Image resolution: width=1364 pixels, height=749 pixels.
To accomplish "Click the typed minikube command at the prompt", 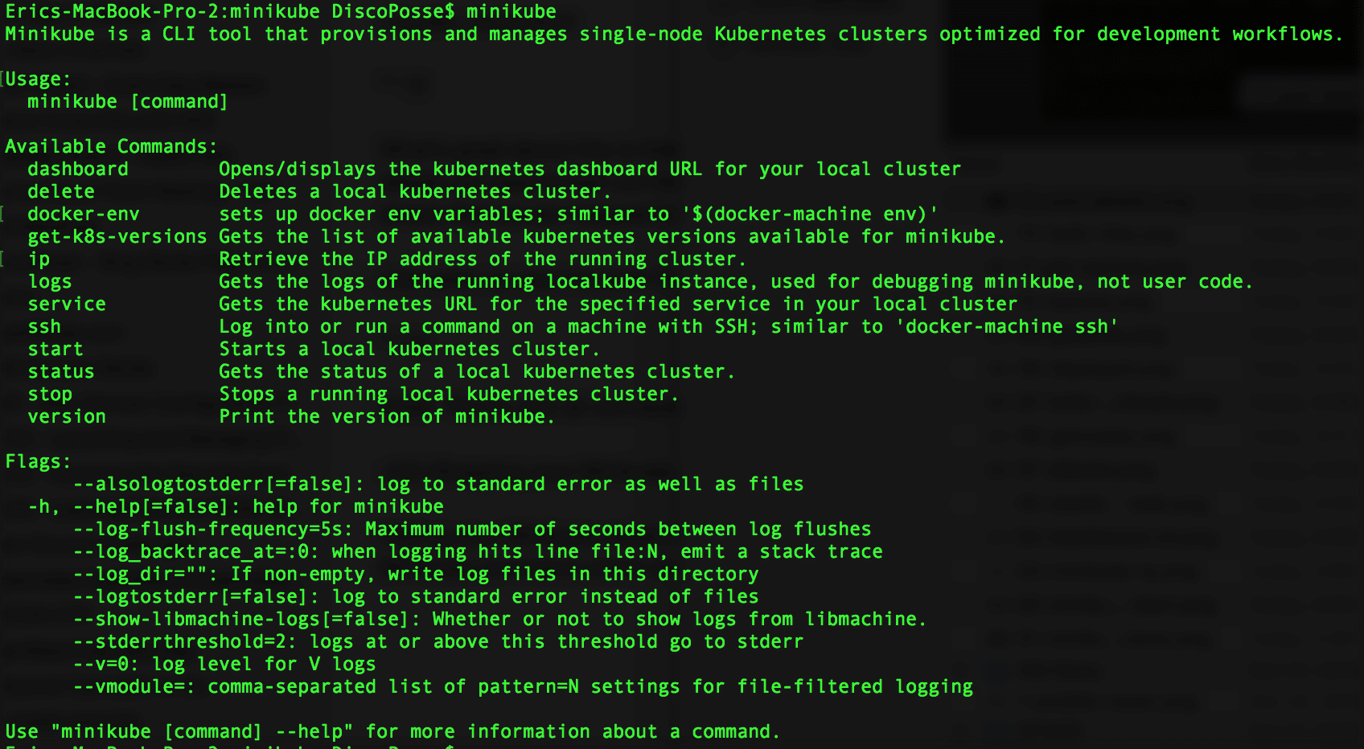I will [511, 11].
